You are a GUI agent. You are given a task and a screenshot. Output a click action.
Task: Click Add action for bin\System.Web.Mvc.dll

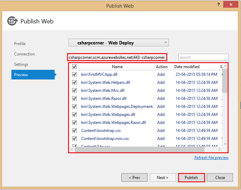161,90
